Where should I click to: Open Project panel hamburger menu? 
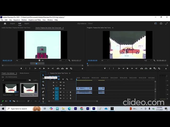pyautogui.click(x=16, y=73)
